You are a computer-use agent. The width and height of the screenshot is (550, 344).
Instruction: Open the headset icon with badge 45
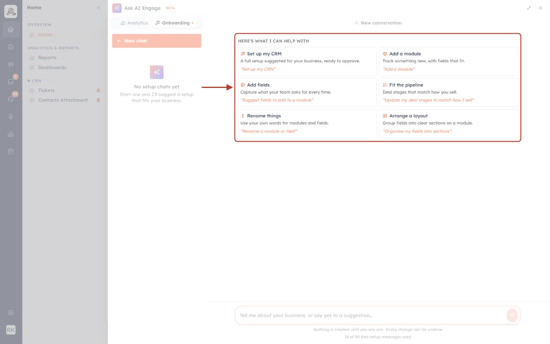(x=11, y=99)
